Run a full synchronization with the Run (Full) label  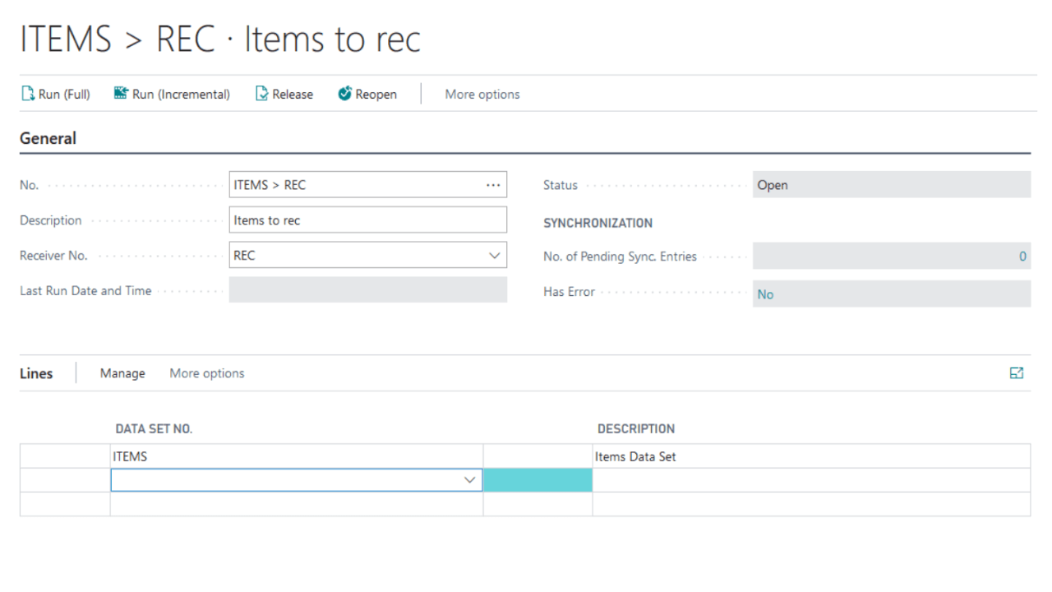pyautogui.click(x=64, y=95)
